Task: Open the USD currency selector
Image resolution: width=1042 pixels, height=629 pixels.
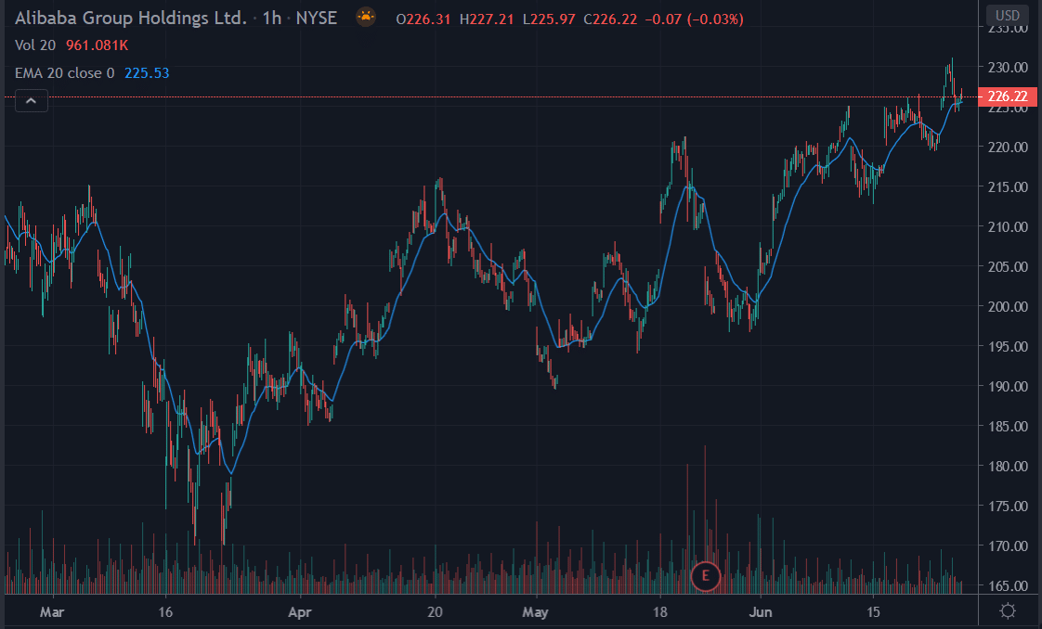Action: (x=1008, y=15)
